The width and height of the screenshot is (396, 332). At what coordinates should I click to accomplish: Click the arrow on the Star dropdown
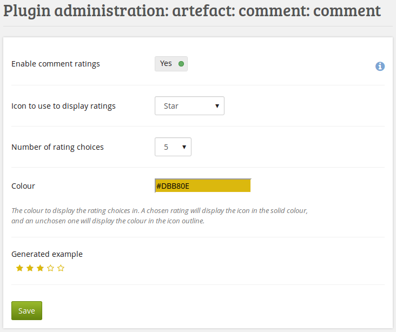point(217,106)
